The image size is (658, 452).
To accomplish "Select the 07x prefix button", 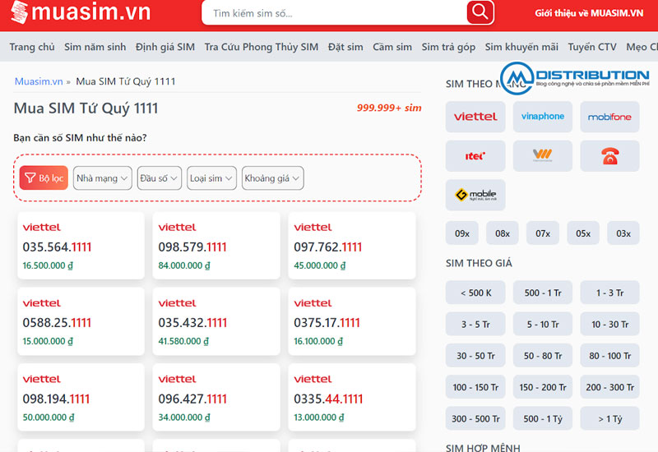I will tap(543, 233).
